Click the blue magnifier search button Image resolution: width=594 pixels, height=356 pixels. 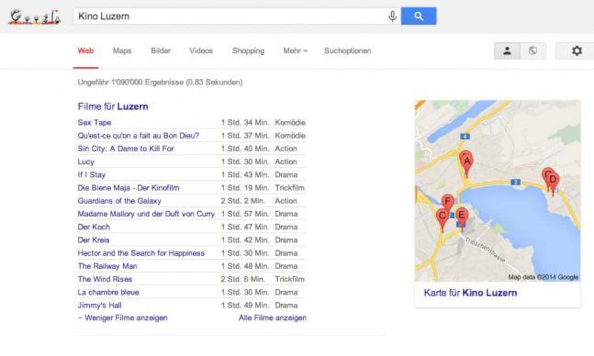[419, 15]
